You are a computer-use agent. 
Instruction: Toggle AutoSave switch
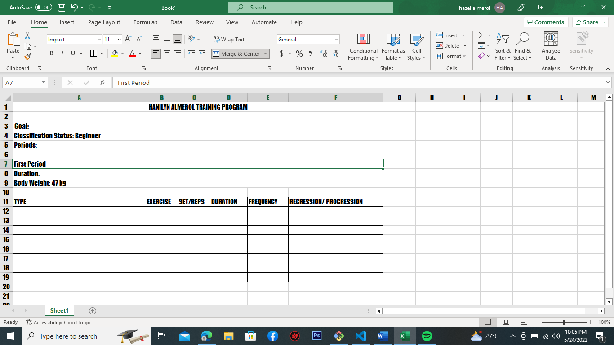[x=44, y=8]
